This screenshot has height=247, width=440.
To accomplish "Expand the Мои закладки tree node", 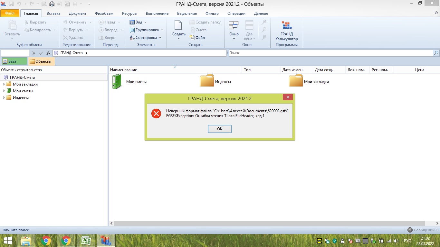I will point(4,84).
